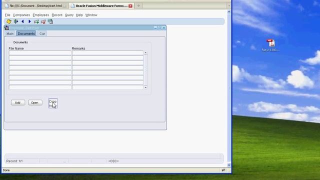320x180 pixels.
Task: Click the 'File Name' column header
Action: point(16,48)
